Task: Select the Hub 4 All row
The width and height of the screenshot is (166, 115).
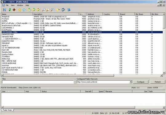Action: coord(82,50)
